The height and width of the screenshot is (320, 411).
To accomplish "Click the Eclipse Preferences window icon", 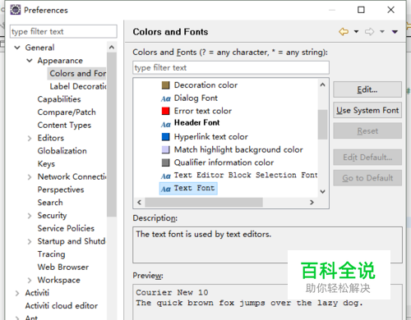I will (x=16, y=10).
